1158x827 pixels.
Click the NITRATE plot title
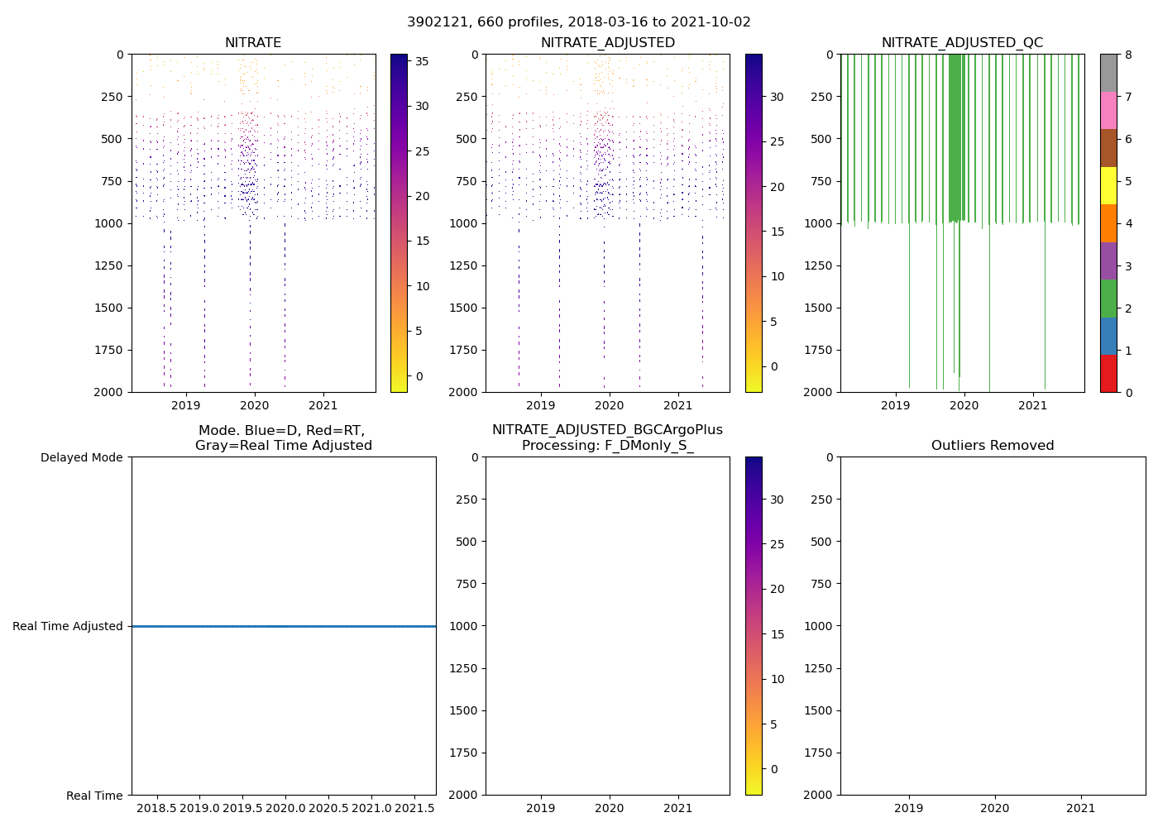pos(253,43)
